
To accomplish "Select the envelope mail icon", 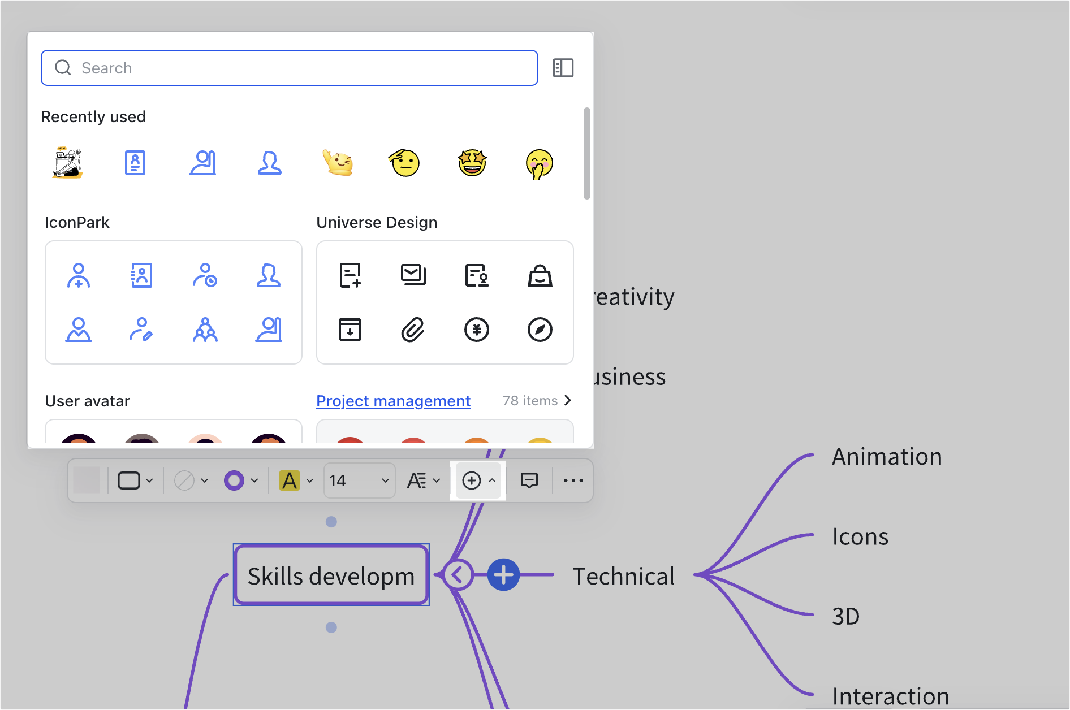I will [x=413, y=276].
